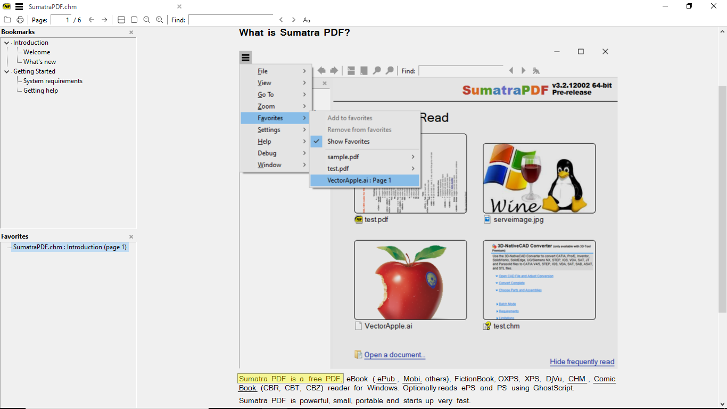Follow the Mobi link in the text
The image size is (727, 409).
click(x=412, y=379)
